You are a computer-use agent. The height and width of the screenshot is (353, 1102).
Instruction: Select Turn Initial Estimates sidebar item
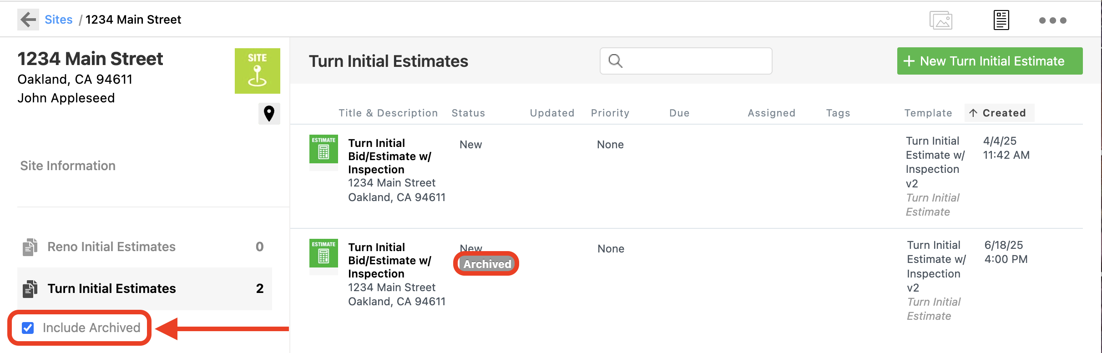pyautogui.click(x=145, y=288)
